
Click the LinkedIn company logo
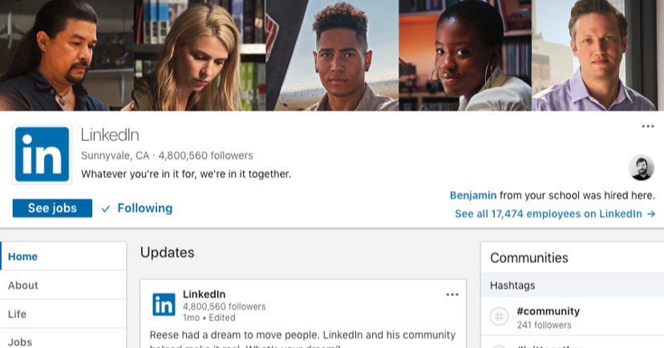coord(42,155)
